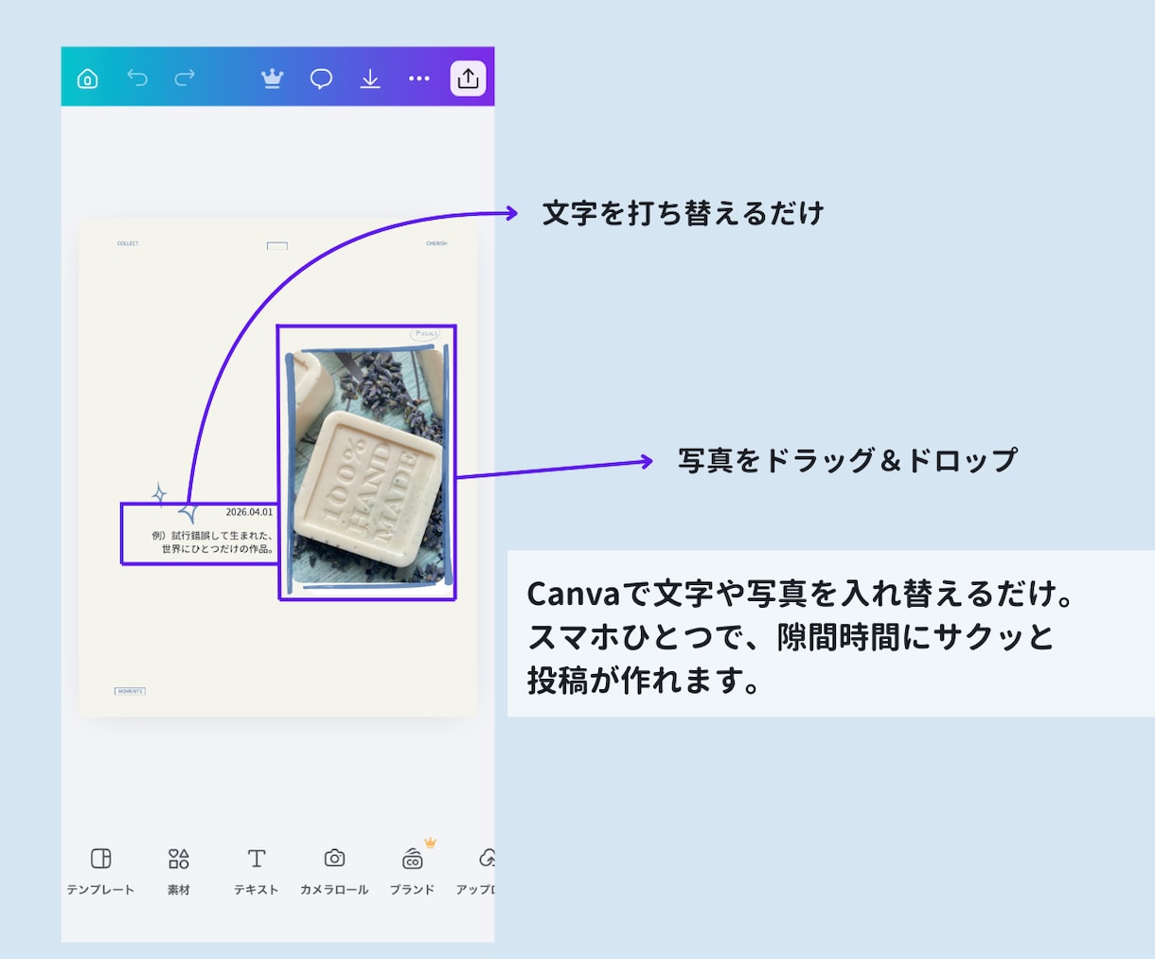Select the MOMENTS boxed label
The width and height of the screenshot is (1155, 959).
pos(130,691)
